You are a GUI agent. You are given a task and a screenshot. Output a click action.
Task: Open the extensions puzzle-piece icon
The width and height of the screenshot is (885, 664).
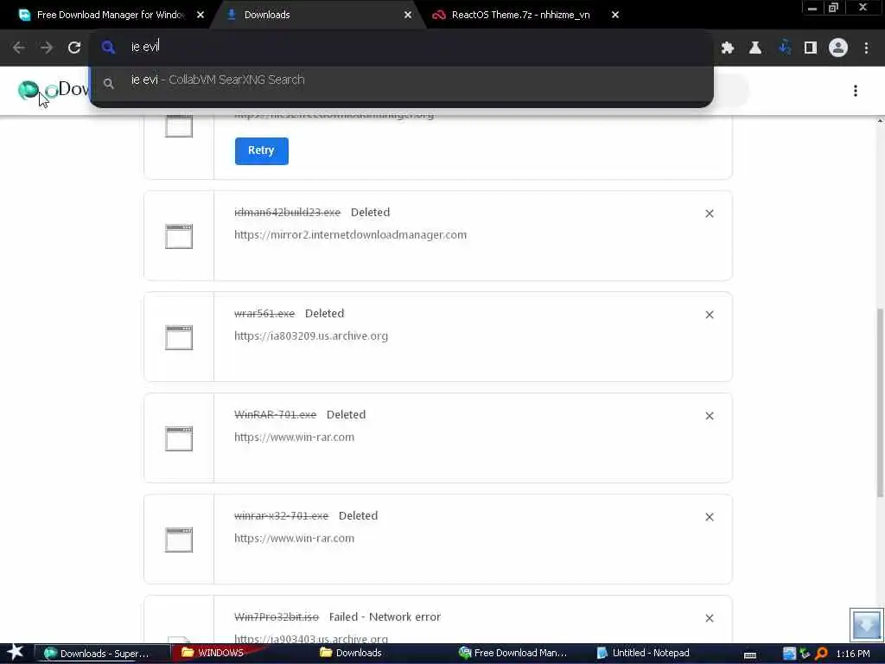coord(728,48)
